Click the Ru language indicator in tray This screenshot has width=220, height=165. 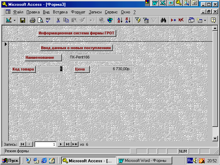pos(190,161)
